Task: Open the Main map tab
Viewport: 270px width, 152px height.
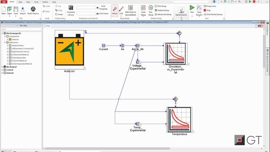Action: pos(47,26)
